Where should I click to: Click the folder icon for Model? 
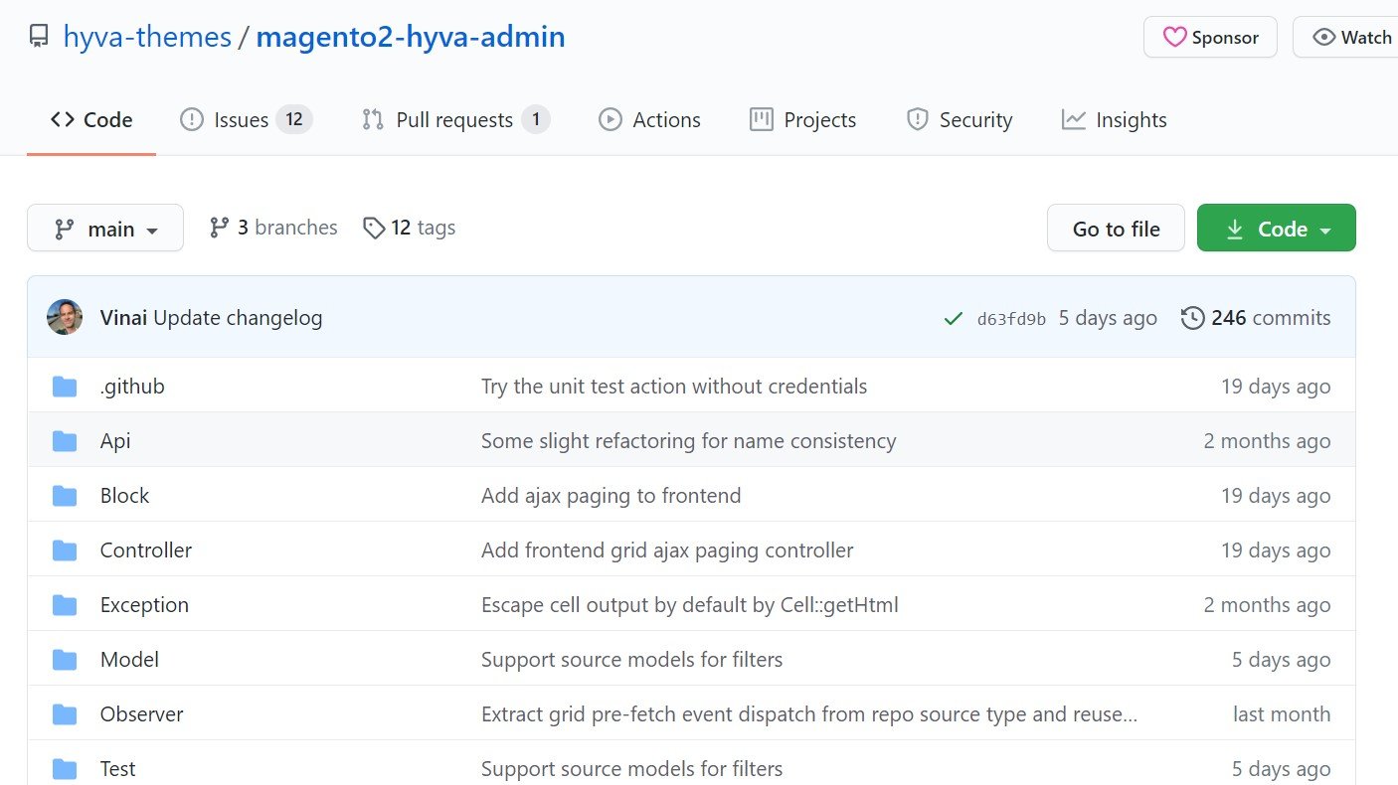[x=65, y=660]
